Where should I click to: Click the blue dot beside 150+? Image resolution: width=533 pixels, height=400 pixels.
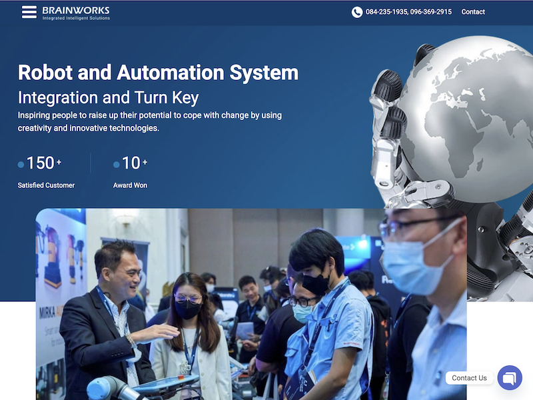[x=21, y=164]
